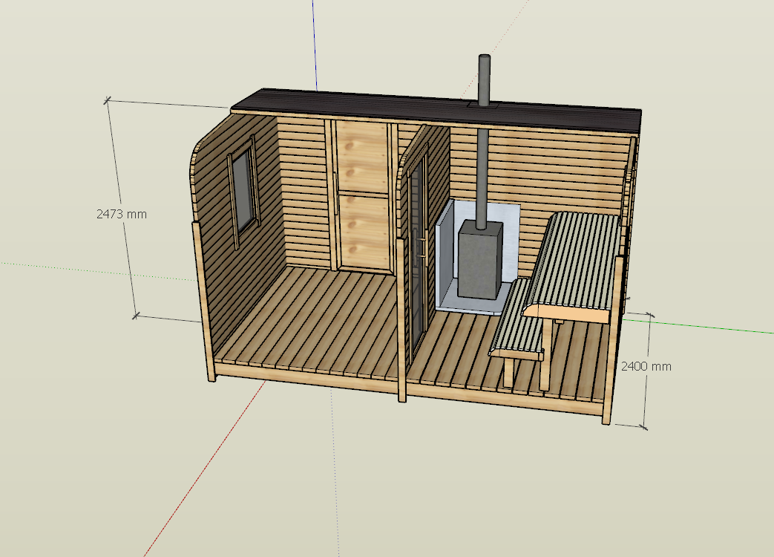Screen dimensions: 774x557
Task: Select the window on the left wall
Action: point(243,191)
